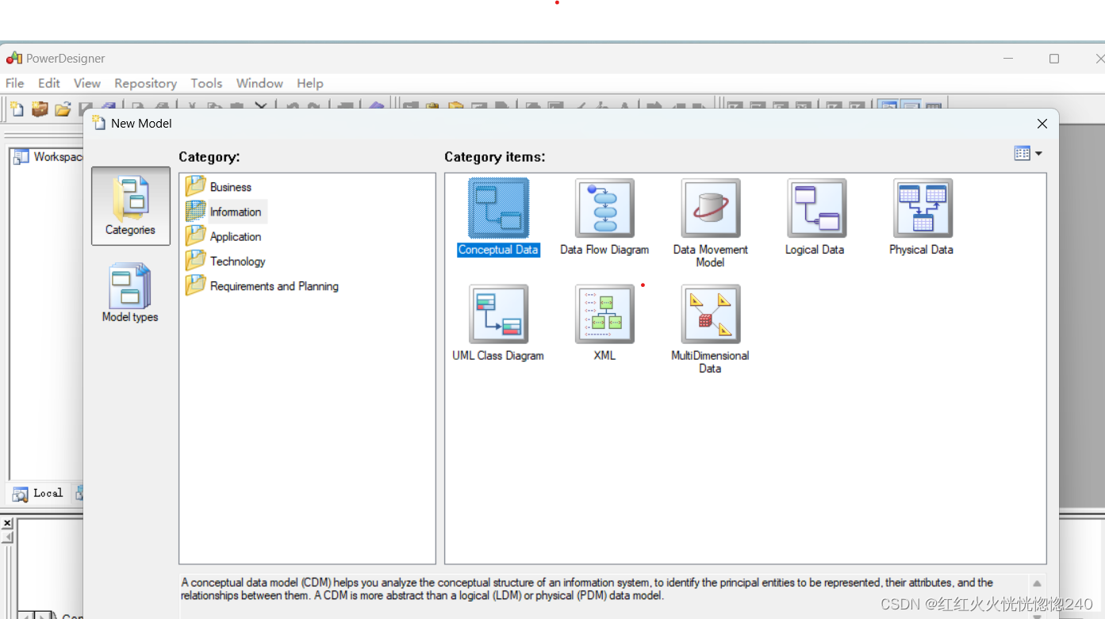
Task: Select the Information category
Action: (224, 212)
